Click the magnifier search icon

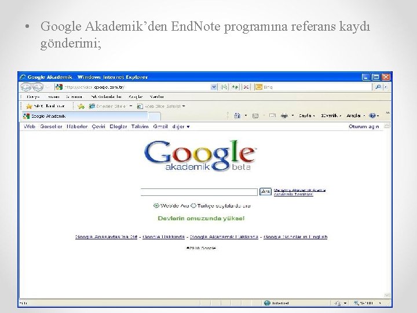[378, 87]
